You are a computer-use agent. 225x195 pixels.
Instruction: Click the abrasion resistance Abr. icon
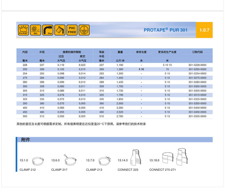(36, 30)
